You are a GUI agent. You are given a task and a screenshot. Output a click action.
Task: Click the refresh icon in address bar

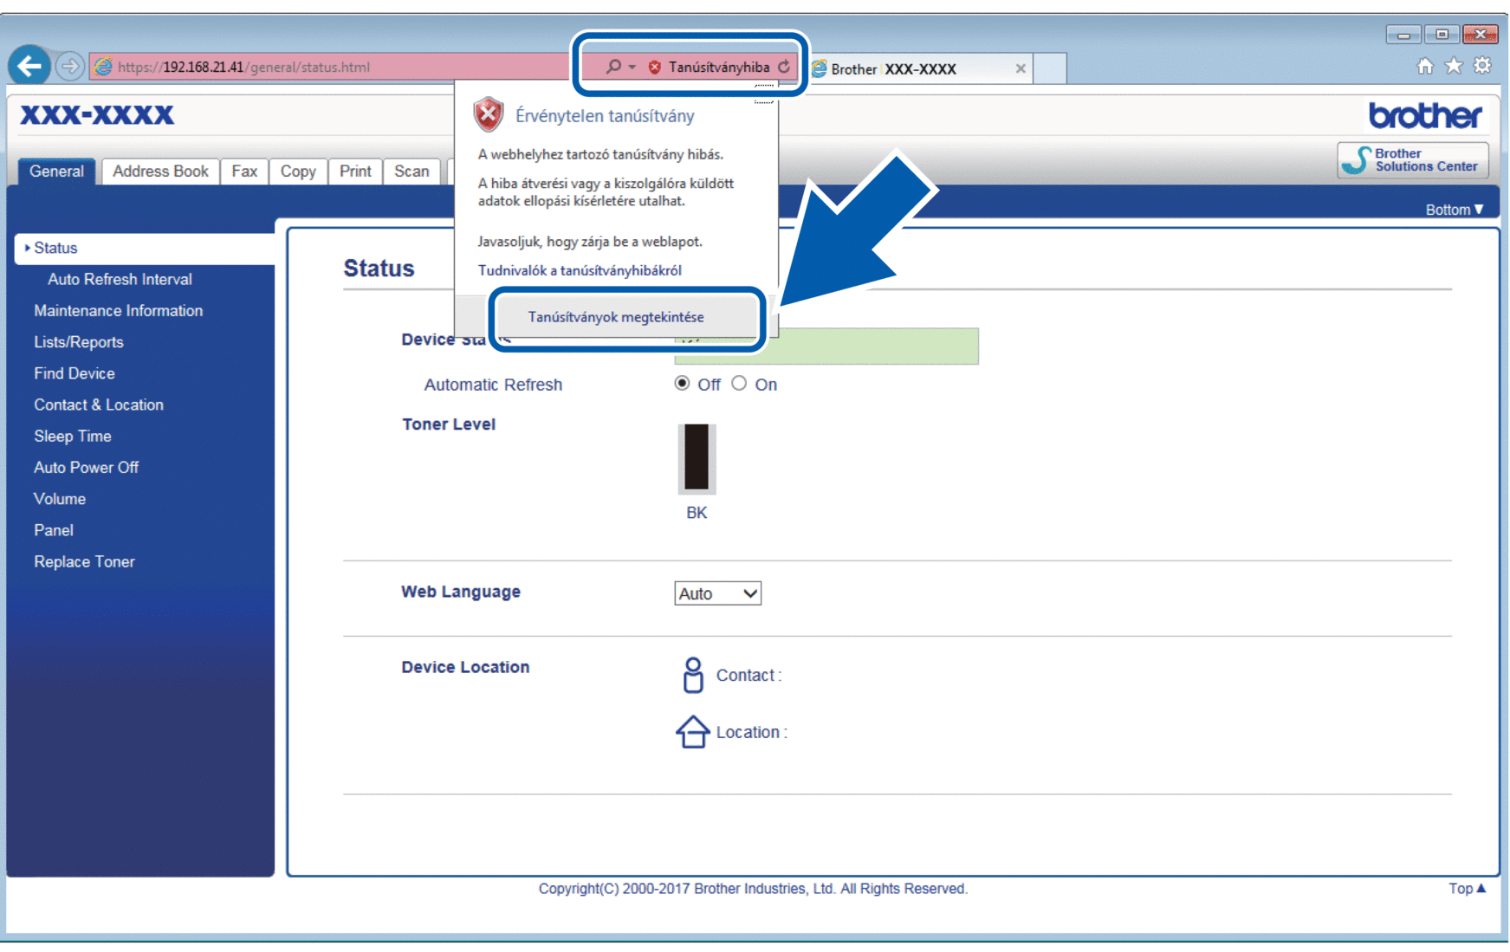tap(784, 67)
